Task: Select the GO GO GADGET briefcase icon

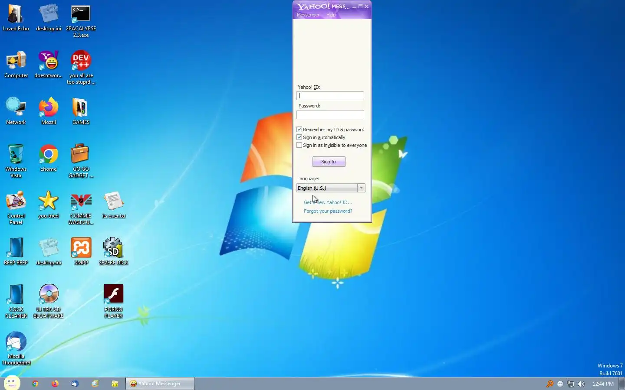Action: pos(81,161)
